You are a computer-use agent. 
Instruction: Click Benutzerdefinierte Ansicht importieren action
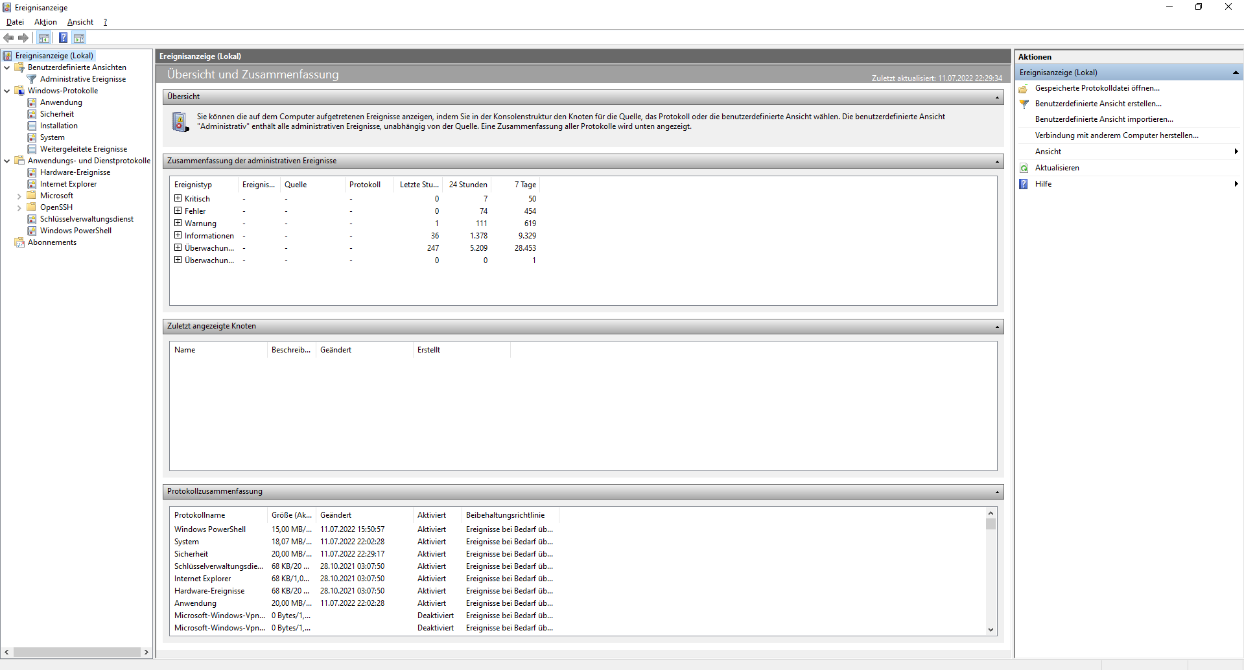click(1104, 119)
